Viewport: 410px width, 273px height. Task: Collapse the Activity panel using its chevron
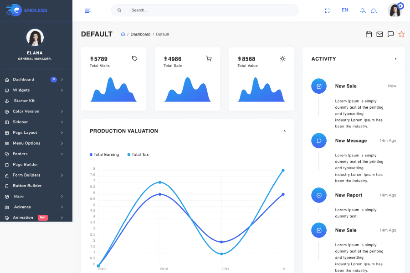tap(396, 59)
